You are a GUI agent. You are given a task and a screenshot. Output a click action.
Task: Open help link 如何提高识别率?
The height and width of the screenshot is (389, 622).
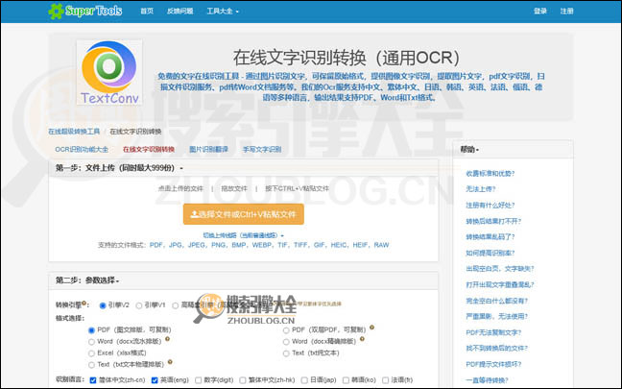click(490, 253)
